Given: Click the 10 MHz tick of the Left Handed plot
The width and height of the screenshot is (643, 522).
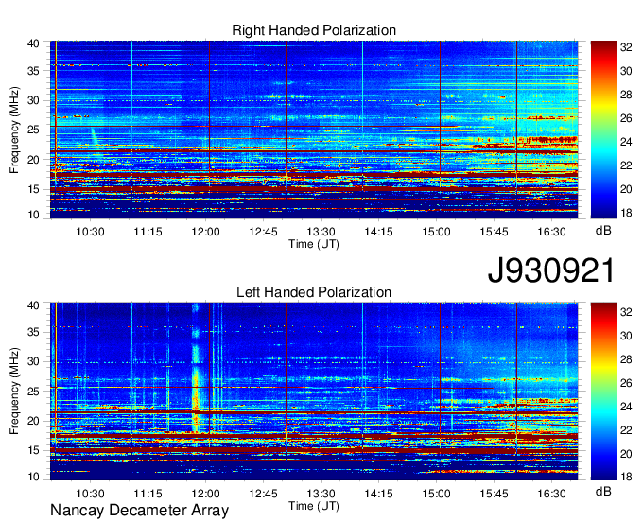Looking at the screenshot, I should (x=34, y=477).
